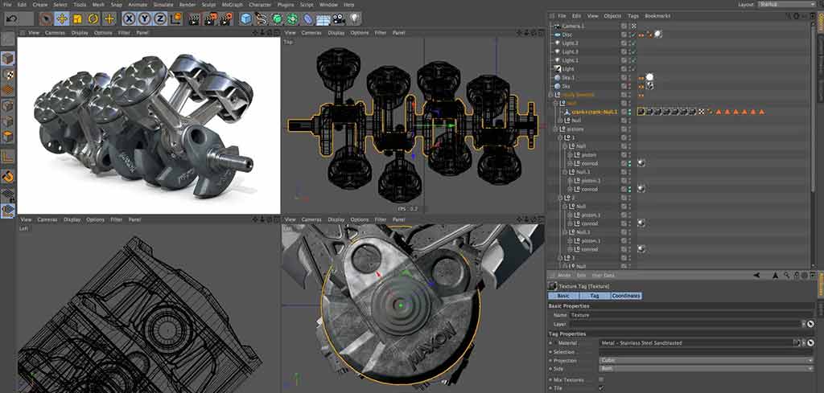Open the Projection dropdown showing Cubic
The height and width of the screenshot is (393, 824).
[x=707, y=361]
